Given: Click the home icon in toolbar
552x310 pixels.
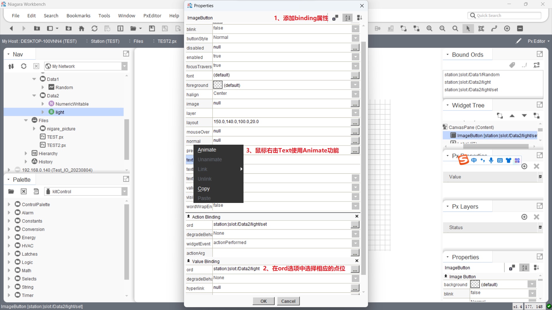Looking at the screenshot, I should (81, 28).
